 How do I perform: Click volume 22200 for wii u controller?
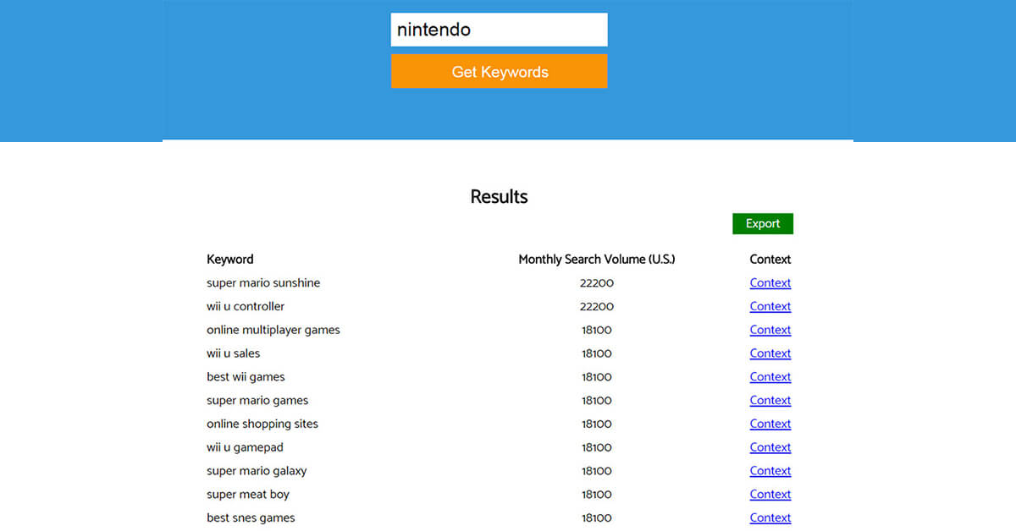click(x=597, y=306)
